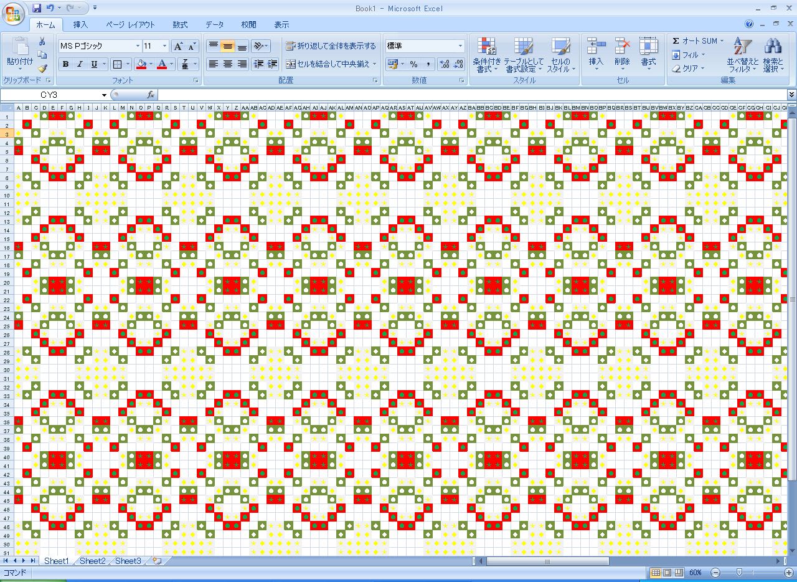Screen dimensions: 797x582
Task: Open 条件付き書式 conditional formatting
Action: click(x=486, y=55)
